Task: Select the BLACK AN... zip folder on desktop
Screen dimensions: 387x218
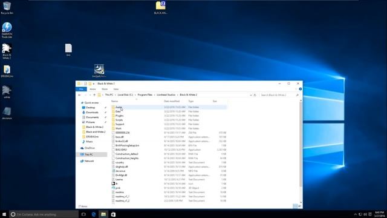Action: [160, 8]
